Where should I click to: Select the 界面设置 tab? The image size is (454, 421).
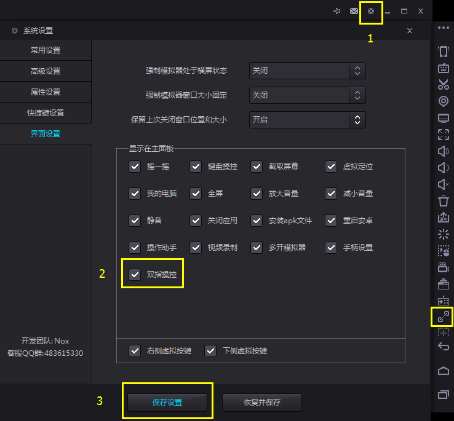click(x=46, y=134)
